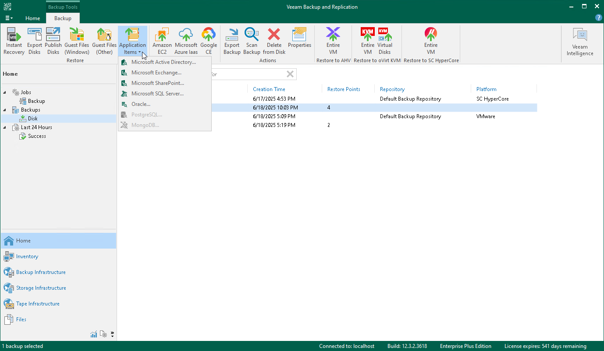Restore Guest Files (Windows)
This screenshot has height=351, width=604.
(77, 41)
